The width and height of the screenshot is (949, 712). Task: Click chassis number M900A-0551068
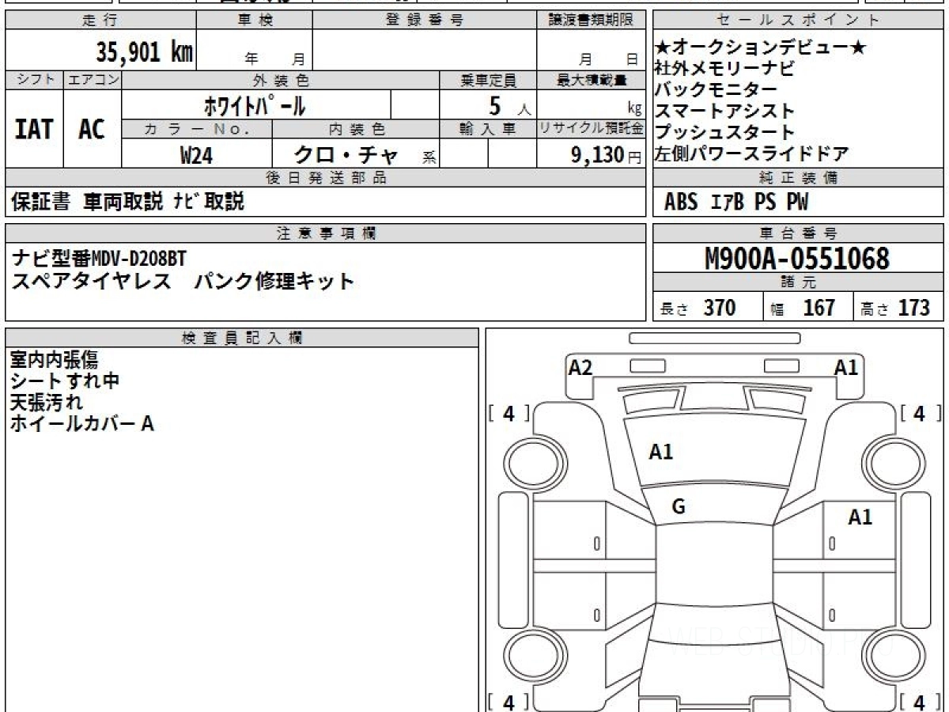(797, 259)
